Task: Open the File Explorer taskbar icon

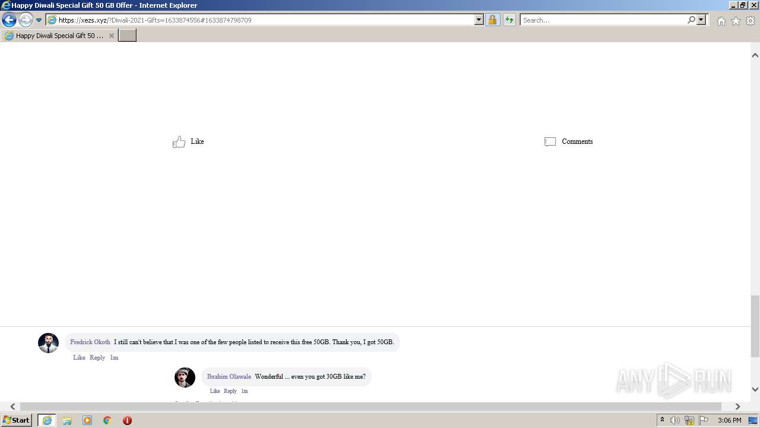Action: coord(67,420)
